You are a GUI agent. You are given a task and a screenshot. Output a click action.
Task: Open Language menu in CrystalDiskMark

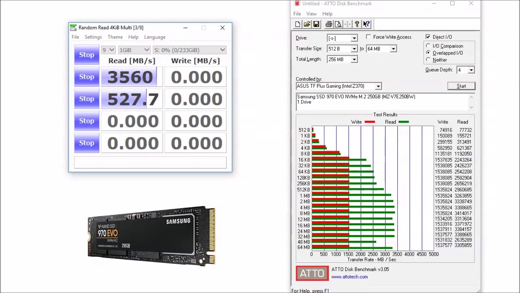pos(155,37)
